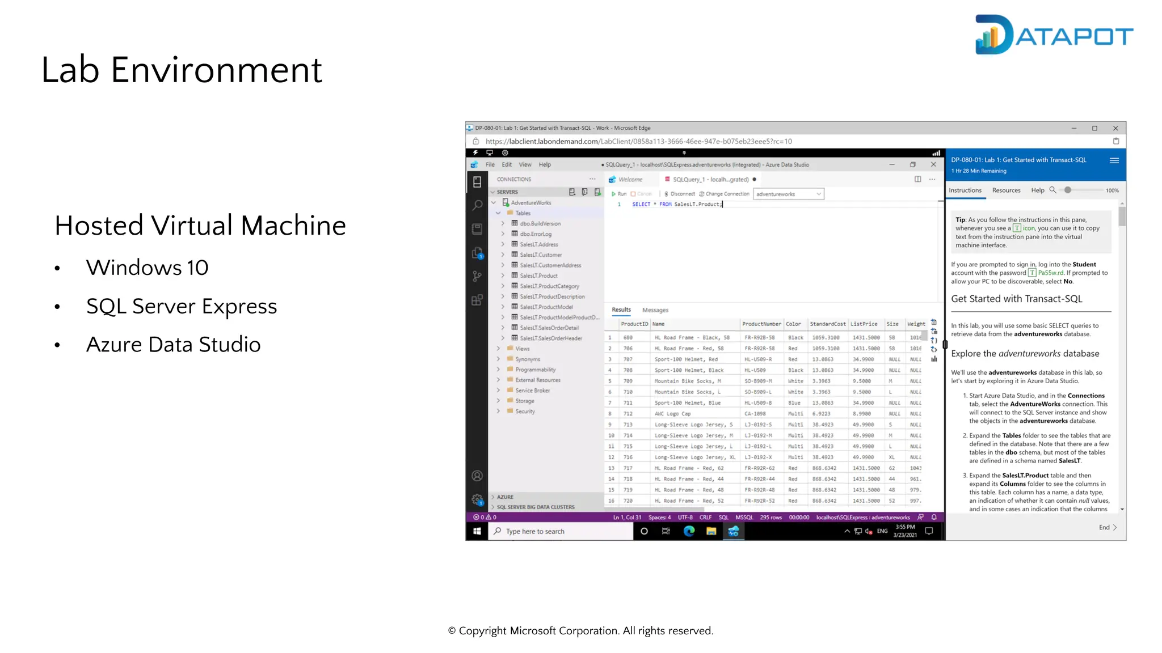Click the notifications bell in the status bar
This screenshot has width=1162, height=653.
tap(934, 517)
